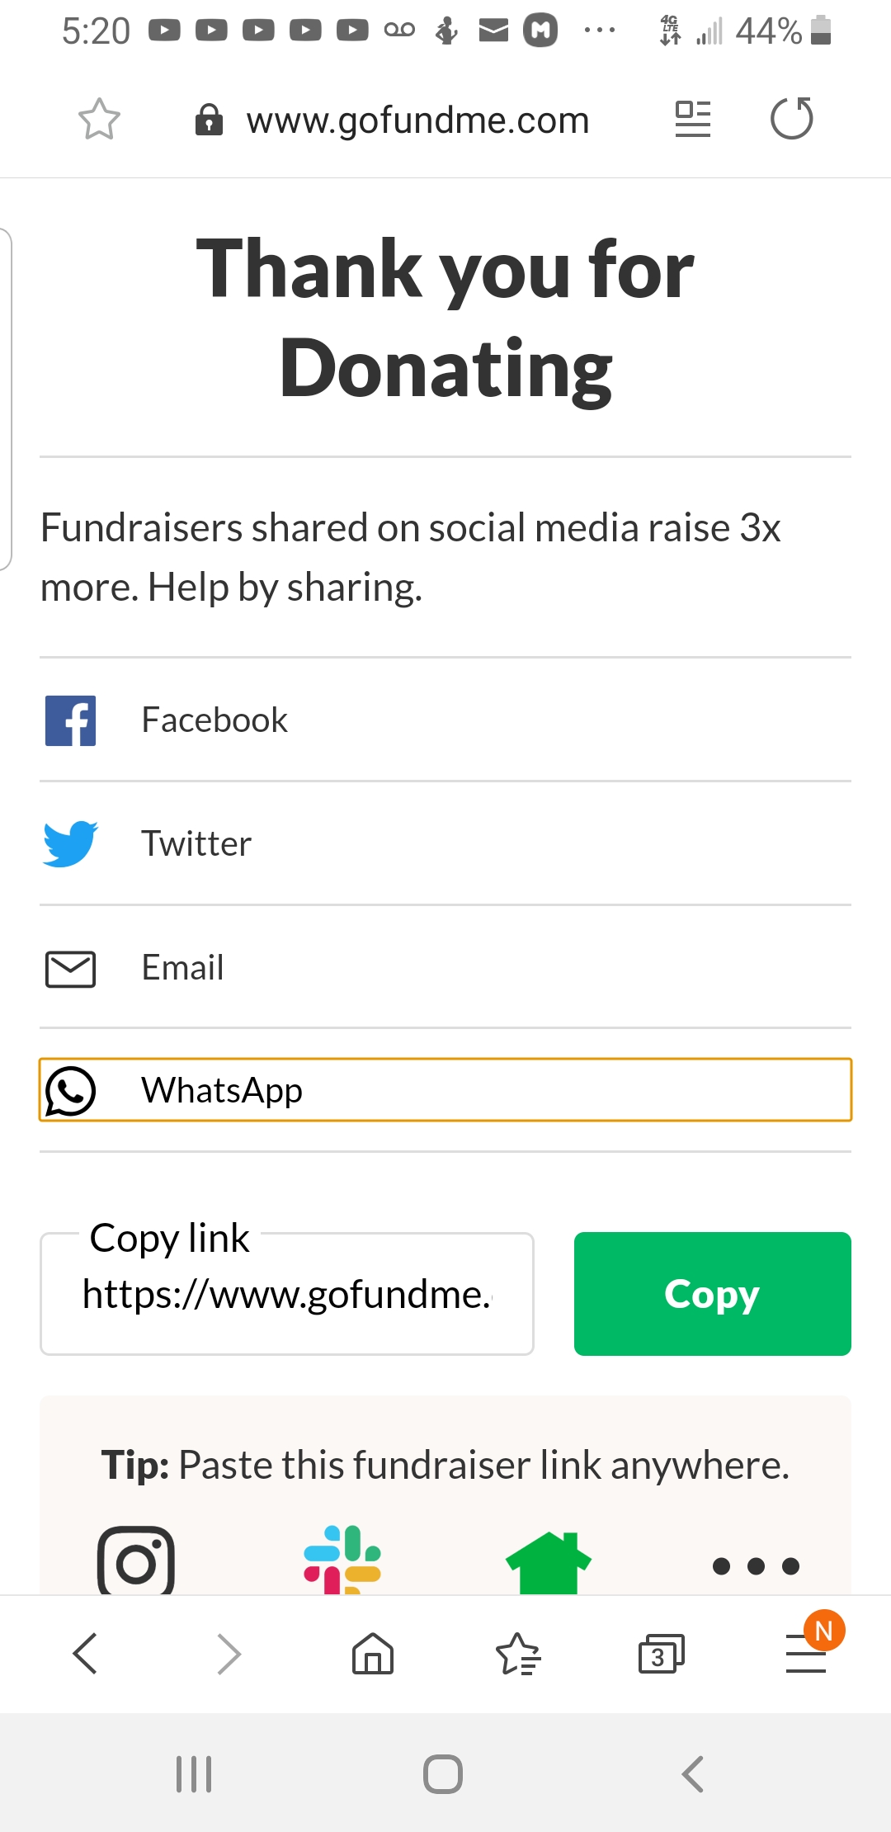This screenshot has width=891, height=1832.
Task: Open the browser hamburger menu
Action: tap(806, 1654)
